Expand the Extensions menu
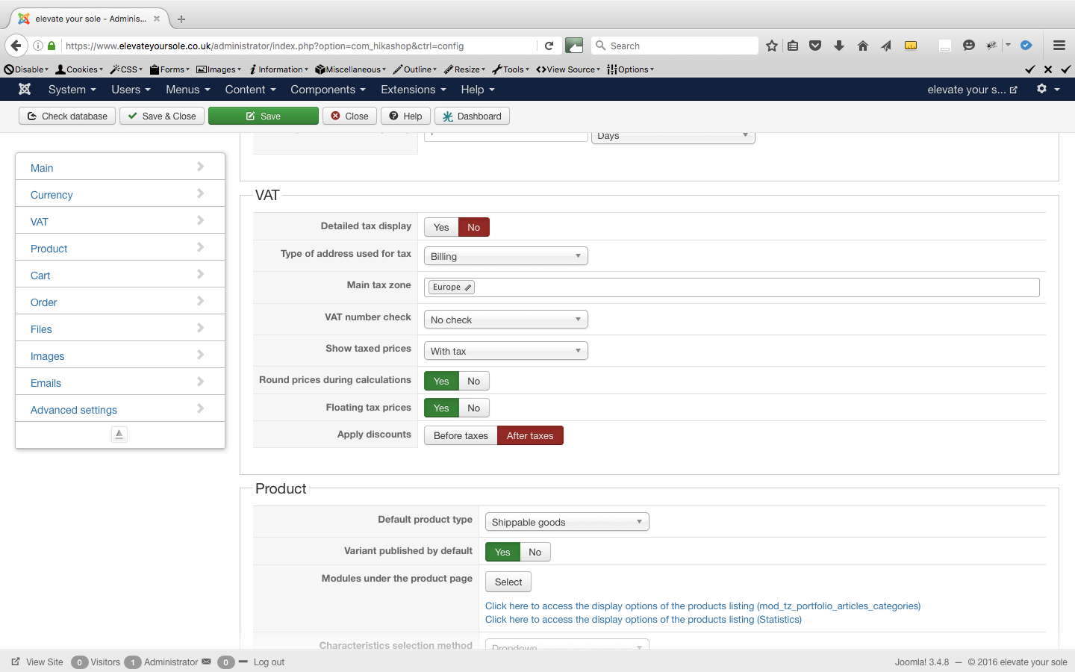 click(x=414, y=90)
